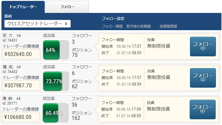The image size is (222, 125).
Task: Click the 銘柄 label
Action: (8, 16)
